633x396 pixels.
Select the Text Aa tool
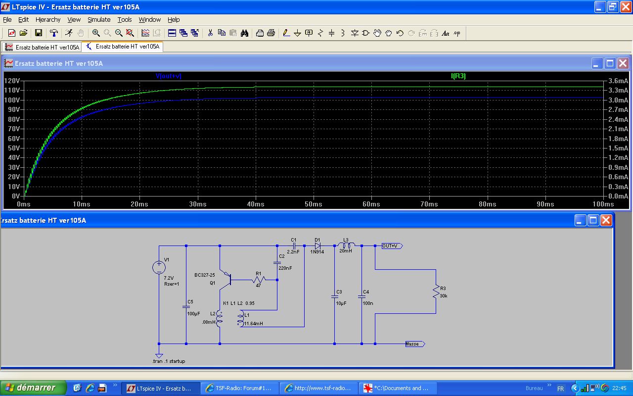[446, 33]
